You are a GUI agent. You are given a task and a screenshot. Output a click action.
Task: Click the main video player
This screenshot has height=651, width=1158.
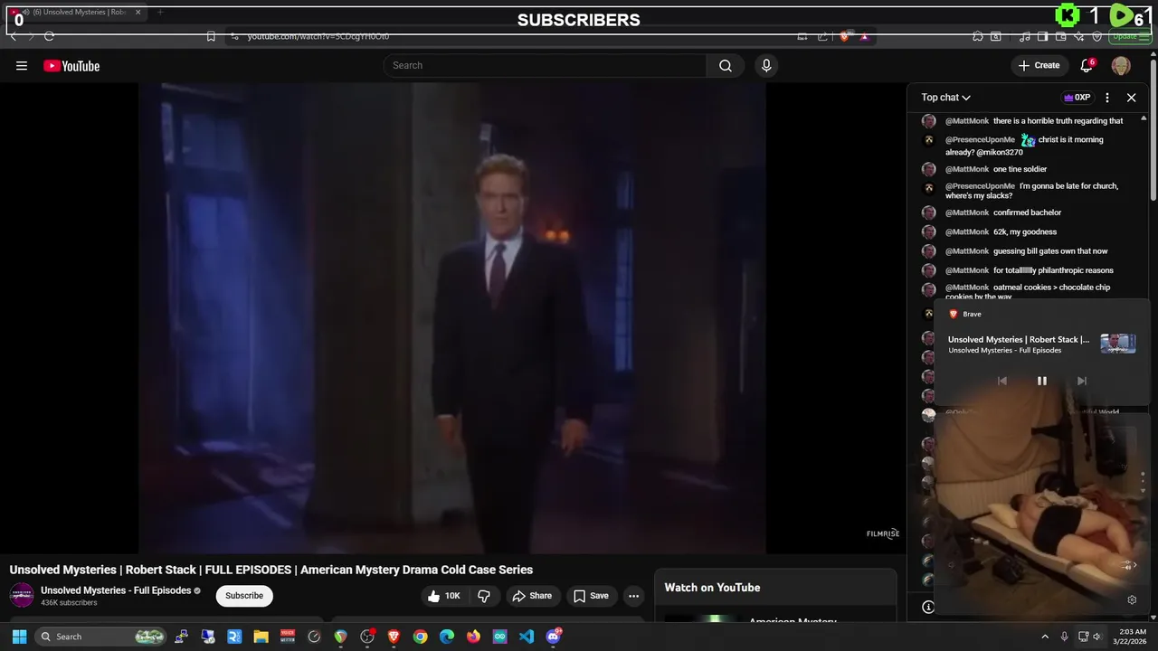[452, 317]
